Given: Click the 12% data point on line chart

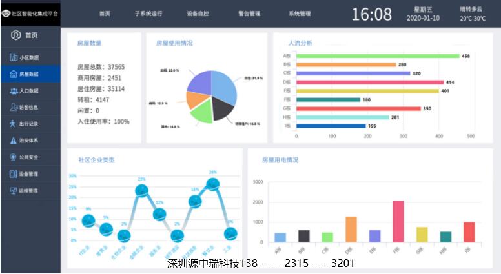Looking at the screenshot, I should coord(159,214).
